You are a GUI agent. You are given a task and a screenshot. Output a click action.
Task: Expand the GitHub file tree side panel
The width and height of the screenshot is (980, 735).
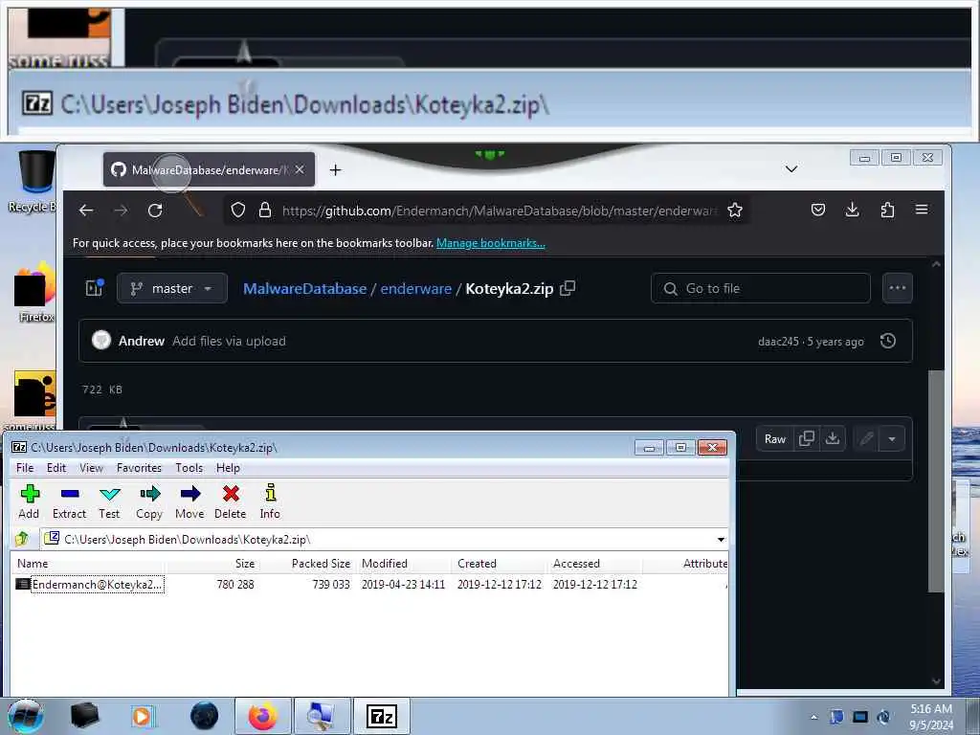click(95, 288)
